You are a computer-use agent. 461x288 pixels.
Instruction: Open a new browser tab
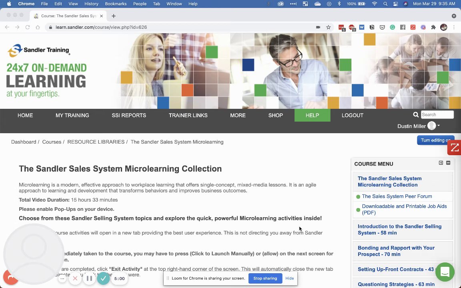[114, 16]
